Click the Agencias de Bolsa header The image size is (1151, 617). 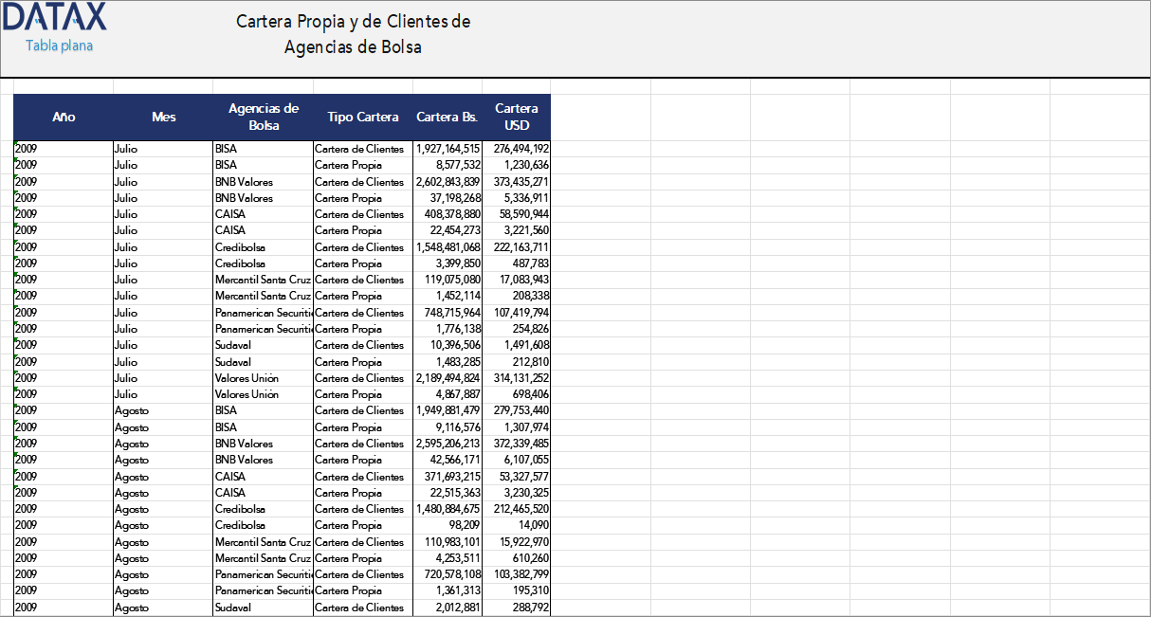click(264, 117)
